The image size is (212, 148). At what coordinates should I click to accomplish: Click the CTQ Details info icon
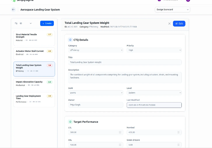(70, 40)
